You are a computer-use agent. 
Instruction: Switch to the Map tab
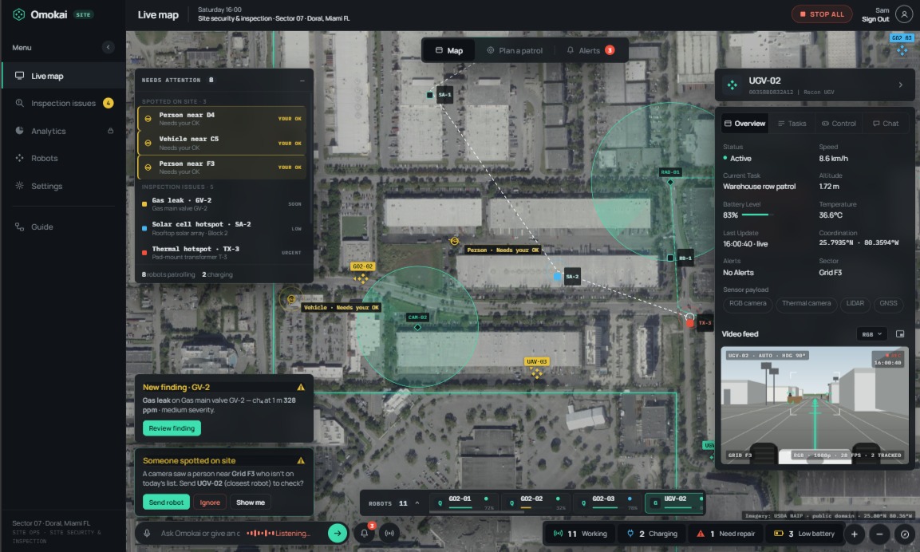point(449,50)
